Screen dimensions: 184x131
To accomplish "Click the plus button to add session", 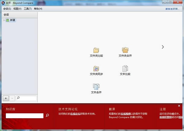I will pyautogui.click(x=6, y=98).
